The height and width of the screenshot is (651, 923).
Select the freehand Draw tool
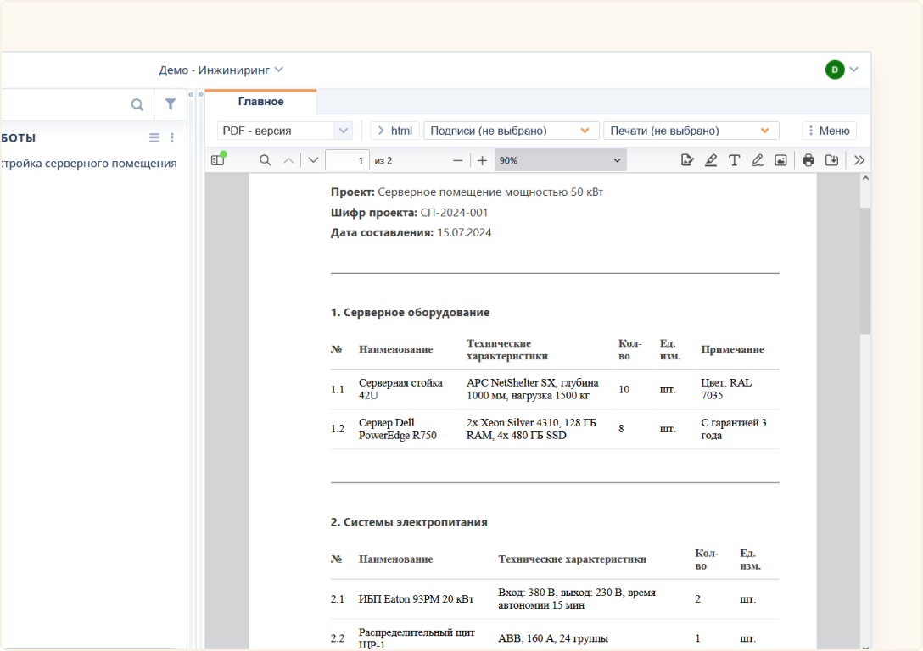[758, 159]
